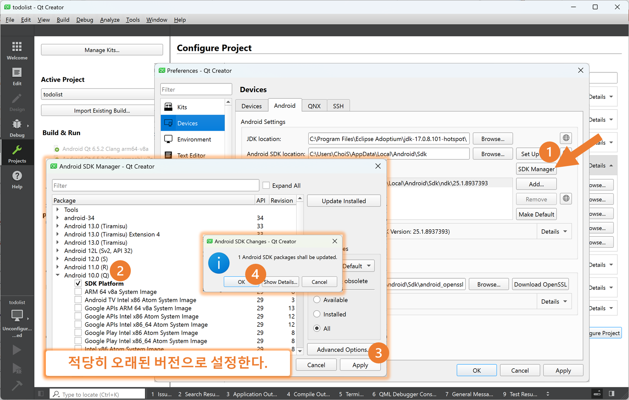The image size is (629, 400).
Task: Open the Debug mode
Action: click(x=17, y=128)
